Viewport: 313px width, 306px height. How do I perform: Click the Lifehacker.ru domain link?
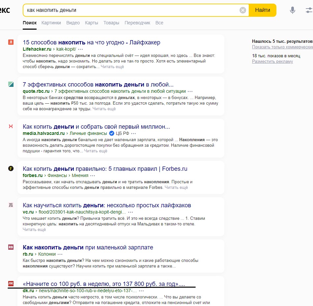point(37,49)
